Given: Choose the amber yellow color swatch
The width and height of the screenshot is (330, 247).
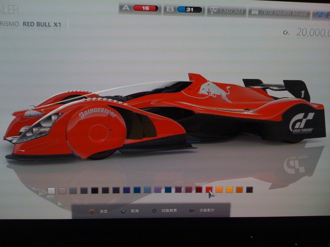Looking at the screenshot, I should [229, 190].
